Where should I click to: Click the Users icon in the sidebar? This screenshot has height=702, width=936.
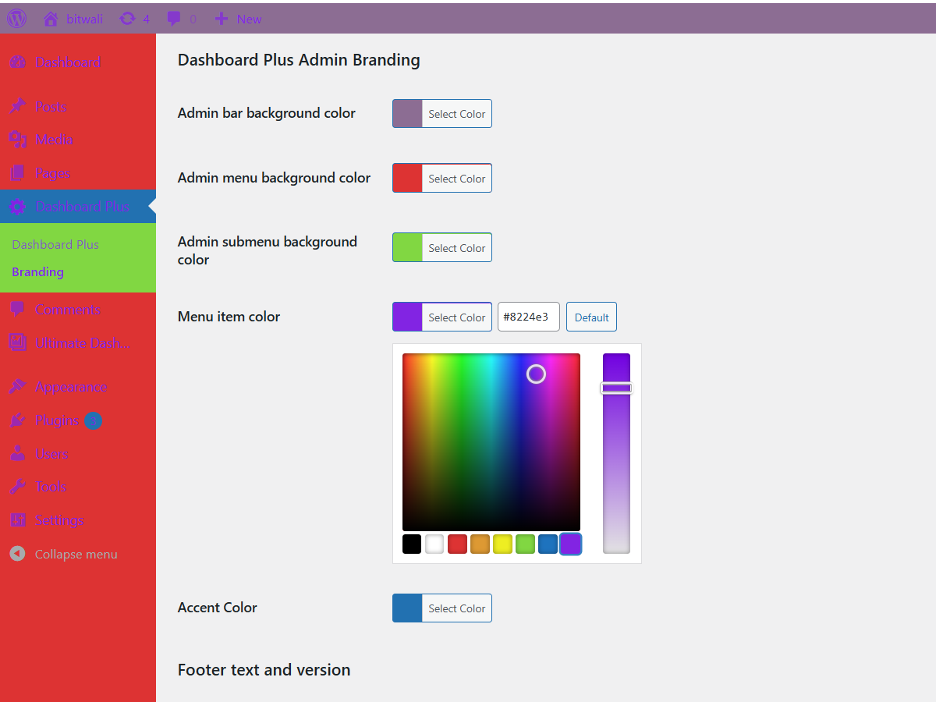coord(18,453)
